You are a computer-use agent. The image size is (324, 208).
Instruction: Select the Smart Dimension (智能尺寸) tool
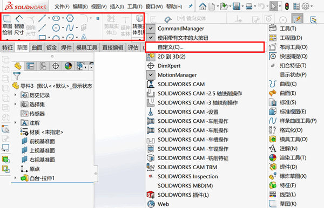tap(19, 25)
